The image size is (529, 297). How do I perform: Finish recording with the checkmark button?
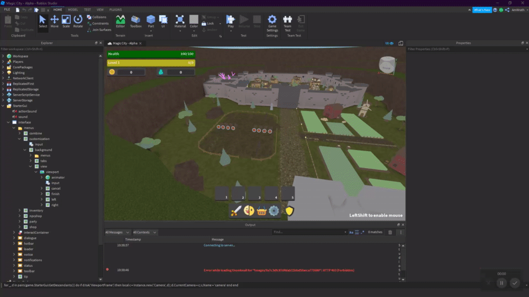coord(515,283)
